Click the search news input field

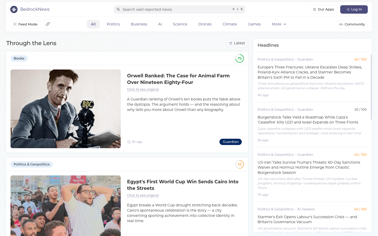click(180, 9)
